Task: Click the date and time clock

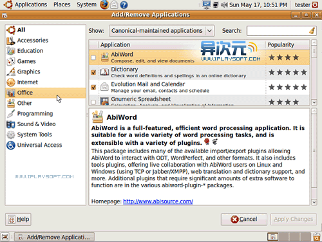Action: tap(258, 5)
